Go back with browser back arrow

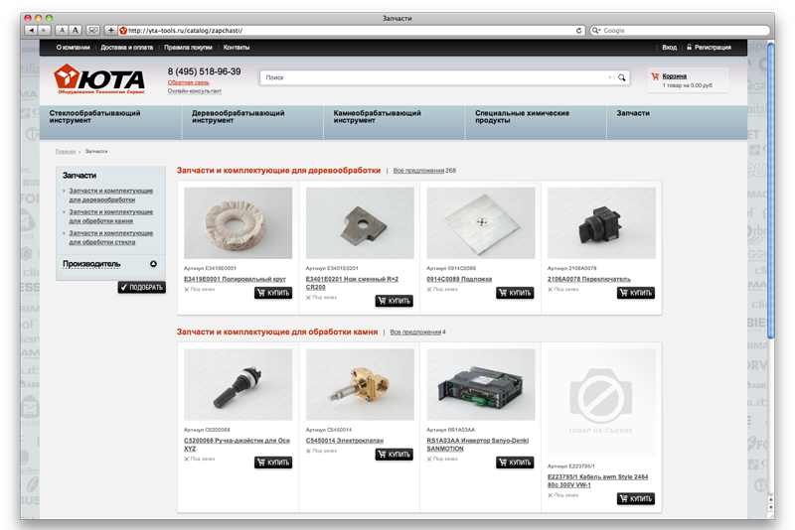click(x=32, y=31)
